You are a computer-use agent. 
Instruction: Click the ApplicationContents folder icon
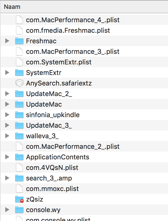pos(19,157)
